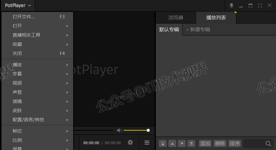Expand the 播放 submenu
Screen dimensions: 276x150
pyautogui.click(x=37, y=65)
